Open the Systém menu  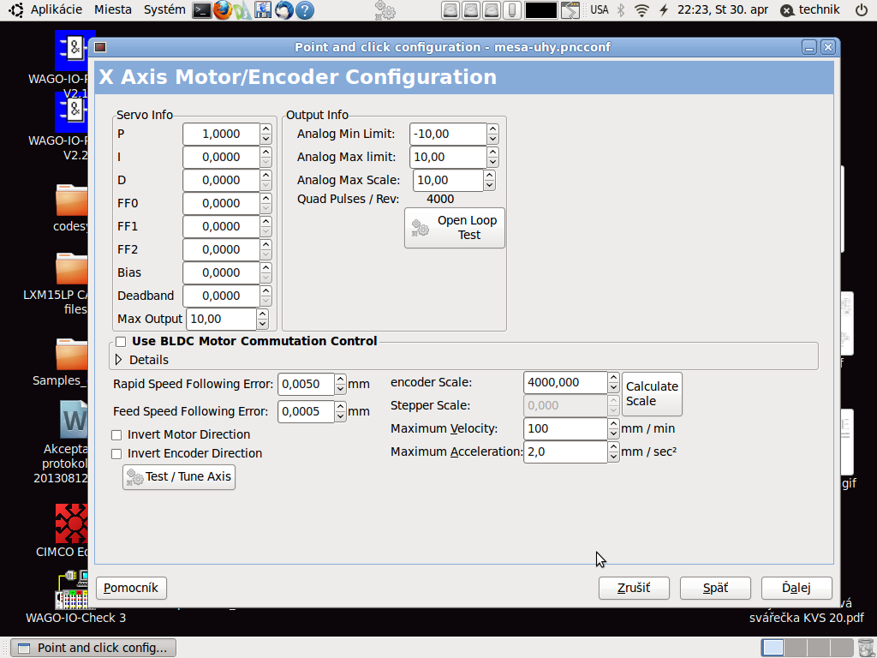pos(164,10)
